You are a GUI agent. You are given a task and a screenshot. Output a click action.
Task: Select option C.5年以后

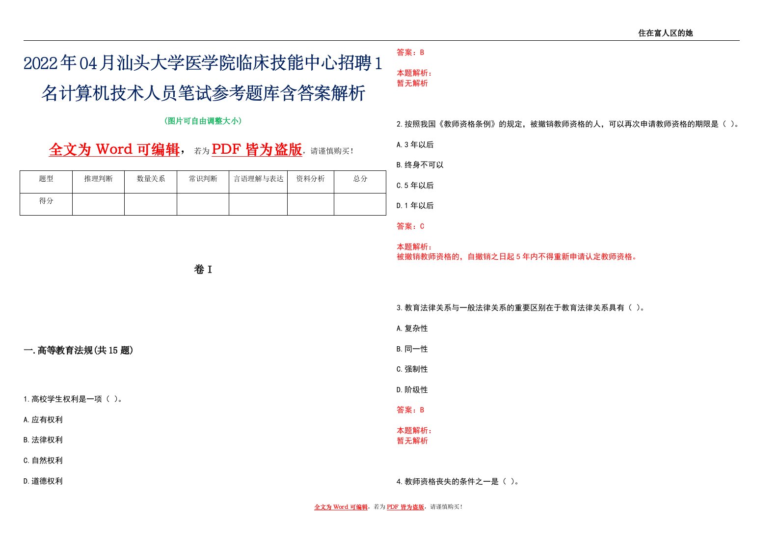(415, 185)
